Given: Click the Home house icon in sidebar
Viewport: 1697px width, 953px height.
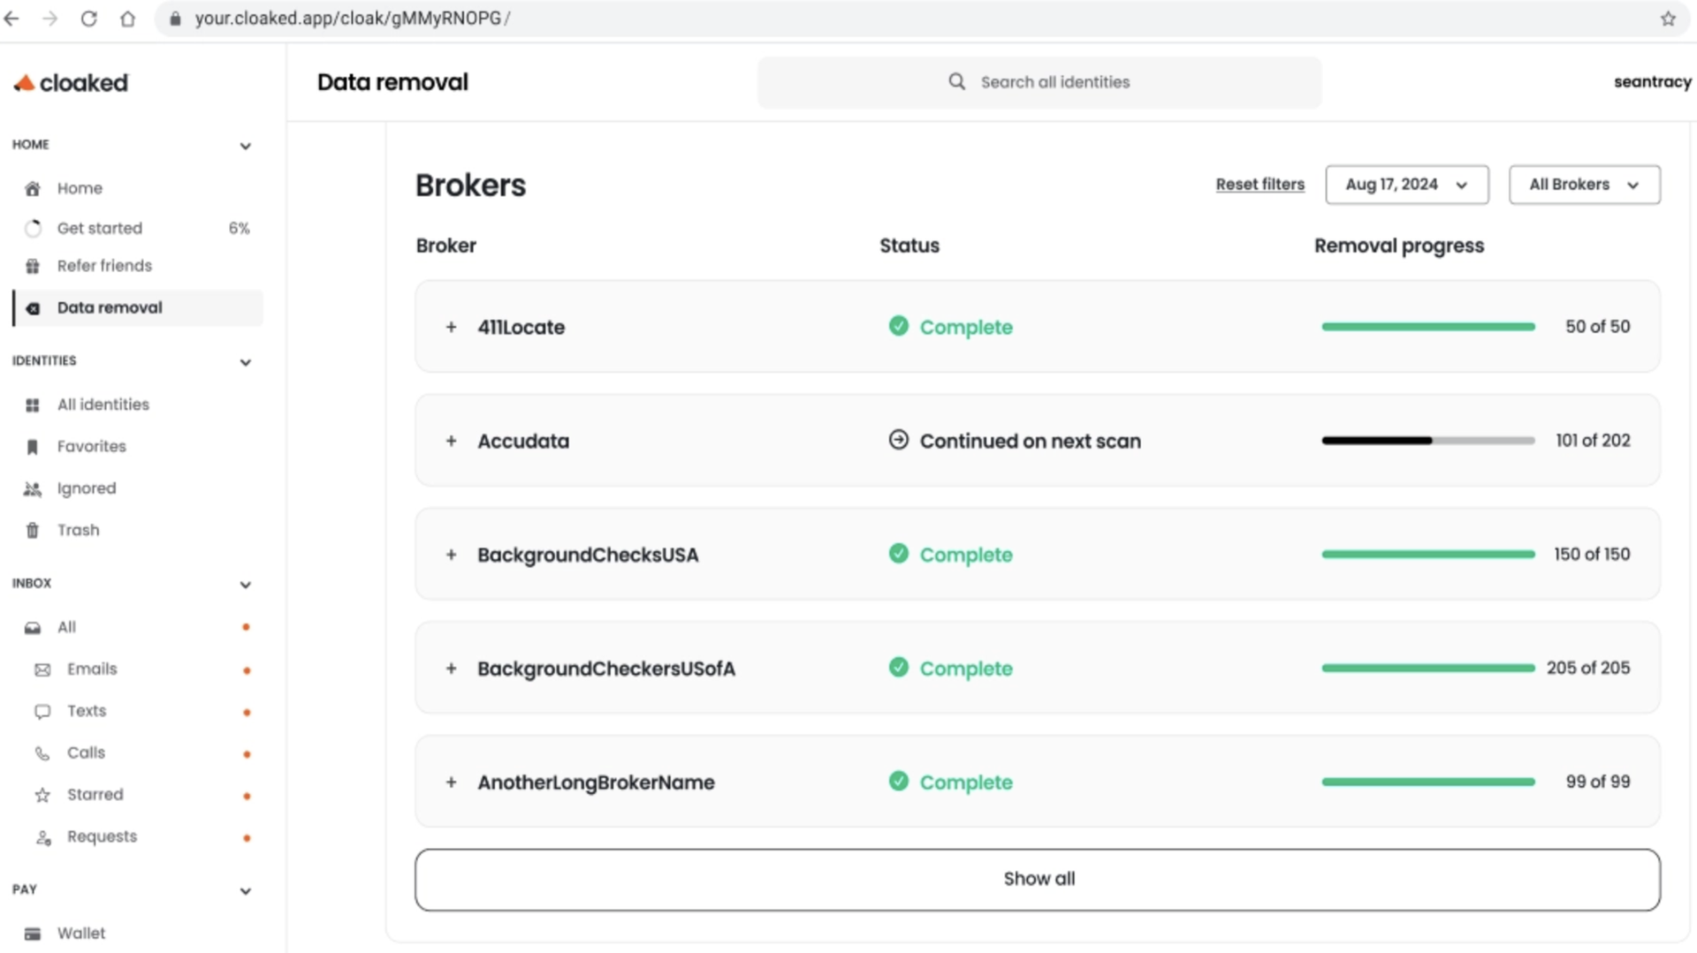Looking at the screenshot, I should coord(33,189).
